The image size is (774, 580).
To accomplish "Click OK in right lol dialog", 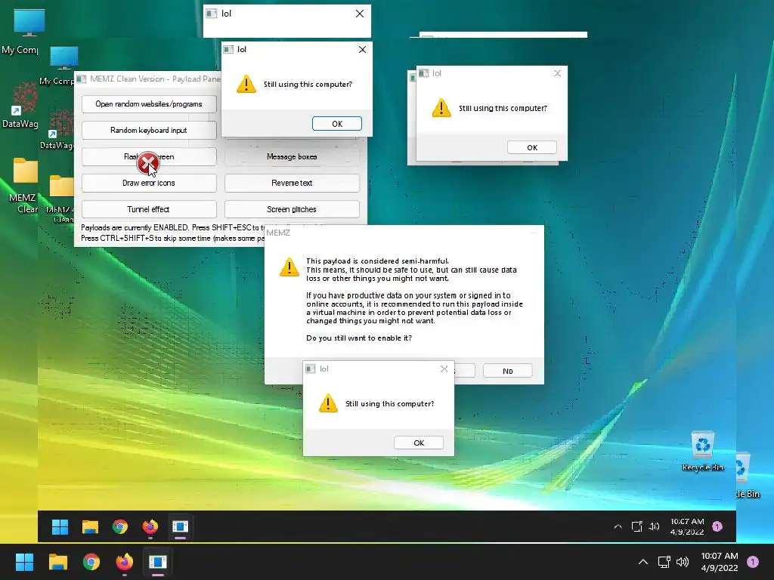I will 531,147.
